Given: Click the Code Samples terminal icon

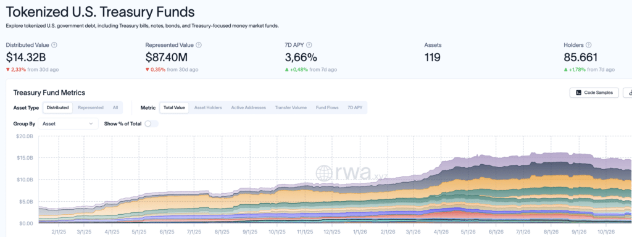Looking at the screenshot, I should [x=578, y=93].
